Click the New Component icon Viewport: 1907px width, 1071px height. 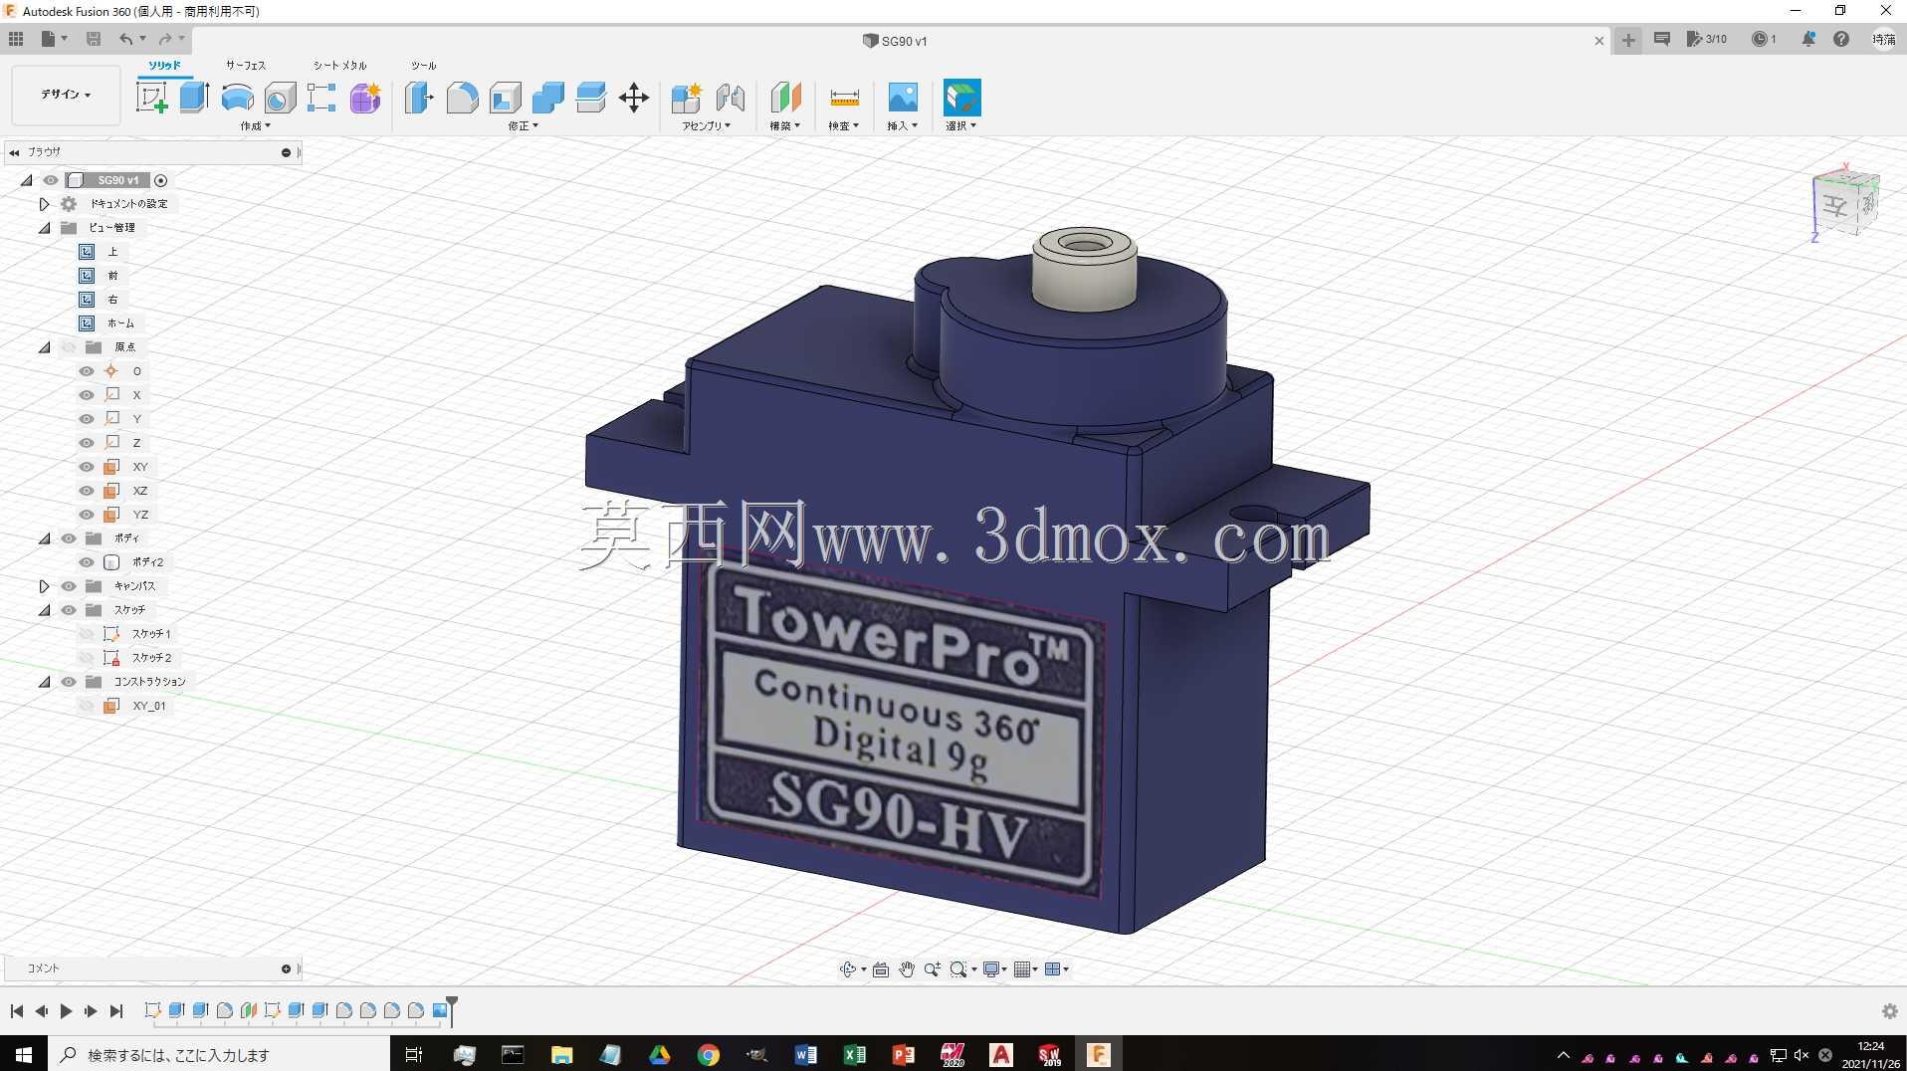[686, 98]
